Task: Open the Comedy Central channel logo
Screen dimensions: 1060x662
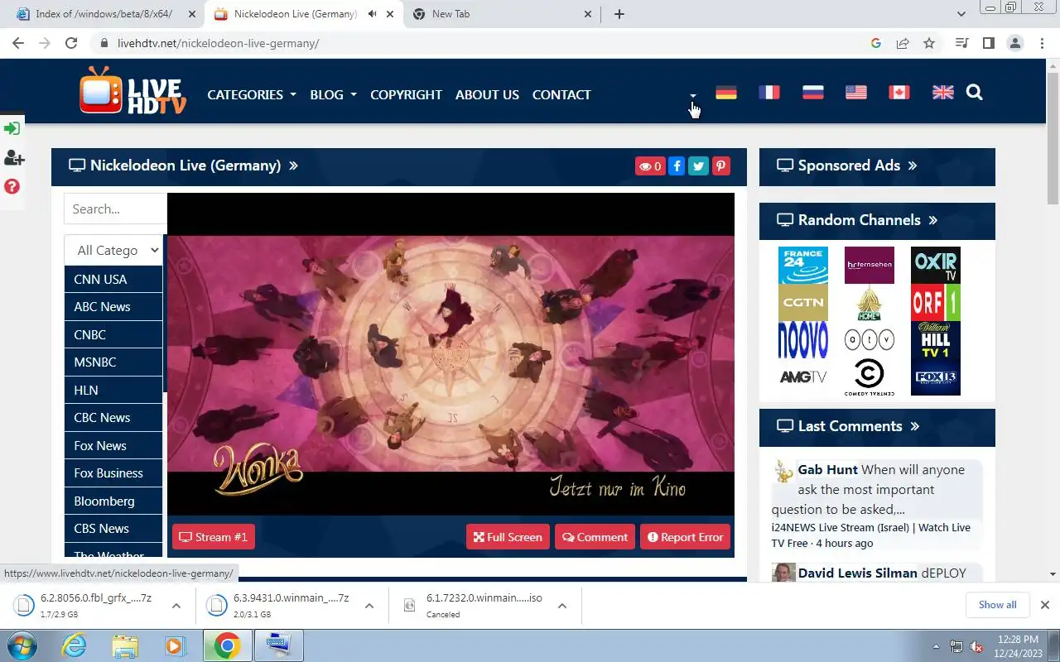Action: click(870, 377)
